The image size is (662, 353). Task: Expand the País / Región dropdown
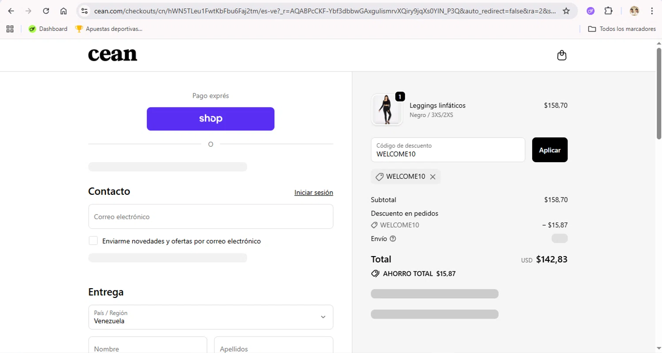point(211,317)
